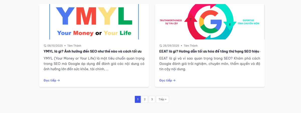Click the updated icon beside 08/10/2025

point(45,46)
